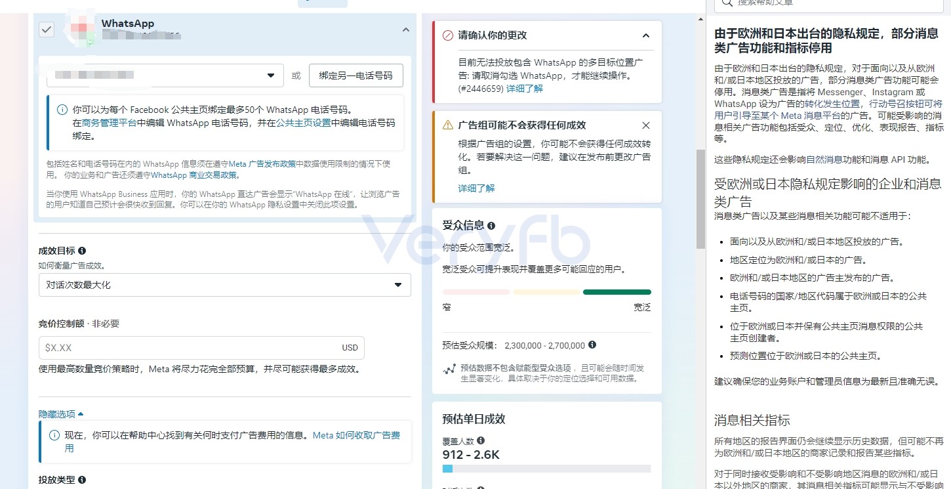This screenshot has width=951, height=489.
Task: Open 商务管理平台 link
Action: click(109, 123)
